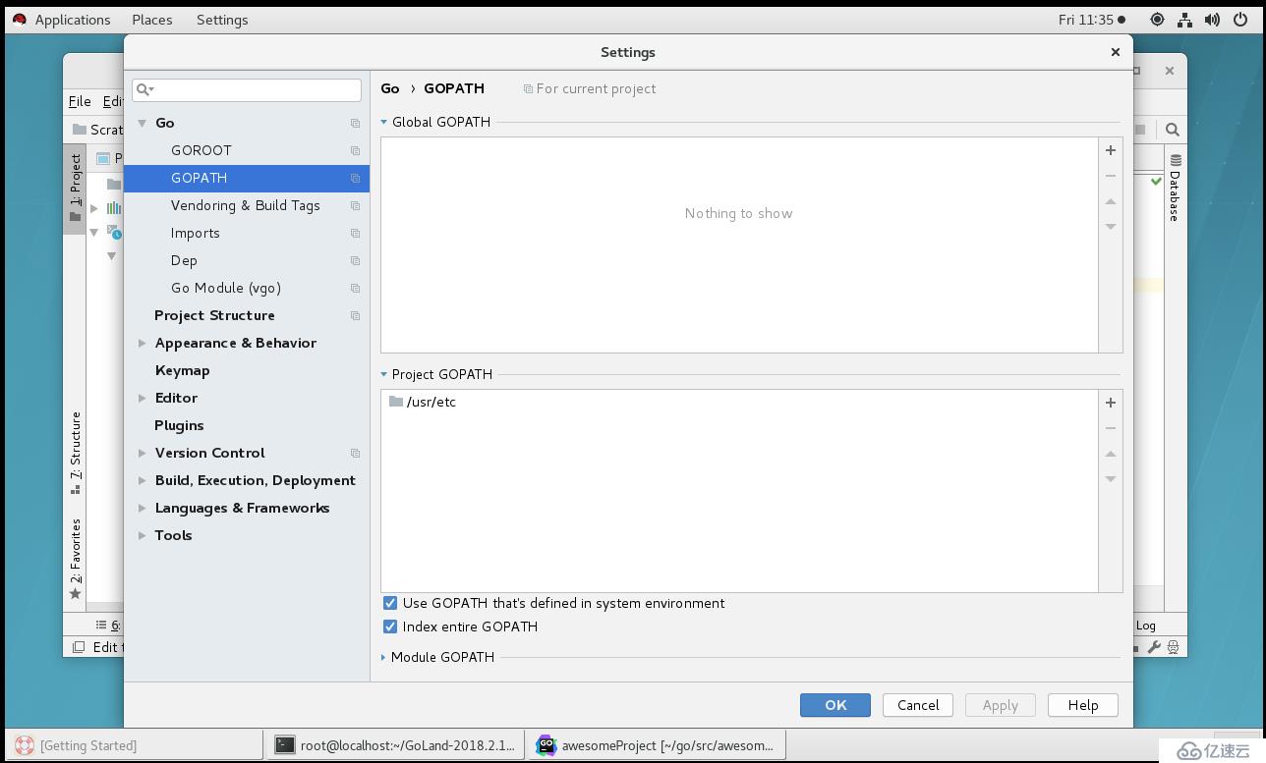Switch to awesomeProject taskbar window
The image size is (1266, 763).
(656, 745)
